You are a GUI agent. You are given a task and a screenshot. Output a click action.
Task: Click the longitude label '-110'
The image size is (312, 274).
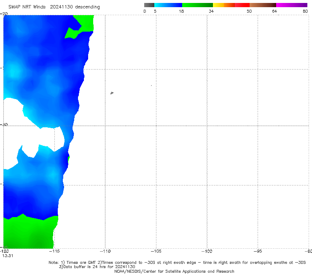pyautogui.click(x=105, y=251)
